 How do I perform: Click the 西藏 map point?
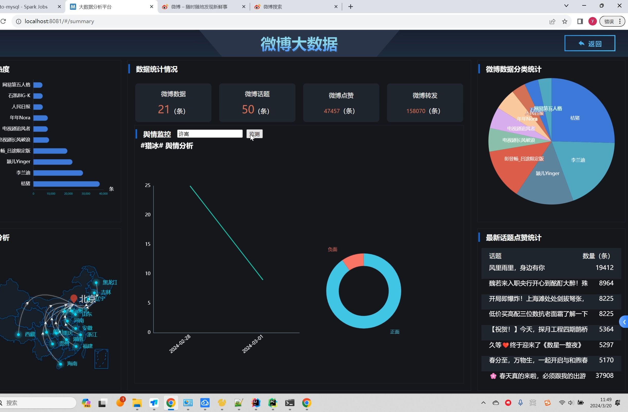[18, 334]
